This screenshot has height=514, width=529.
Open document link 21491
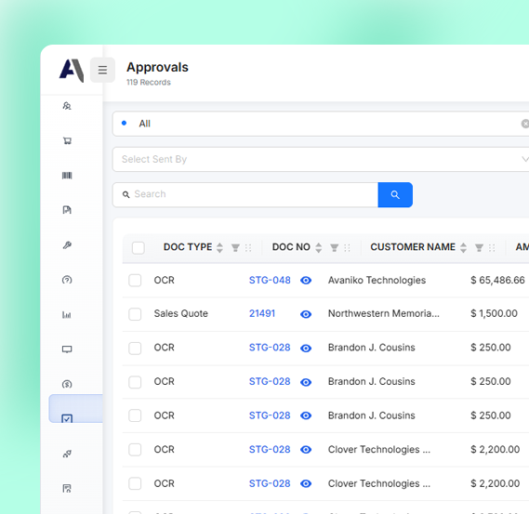[262, 313]
